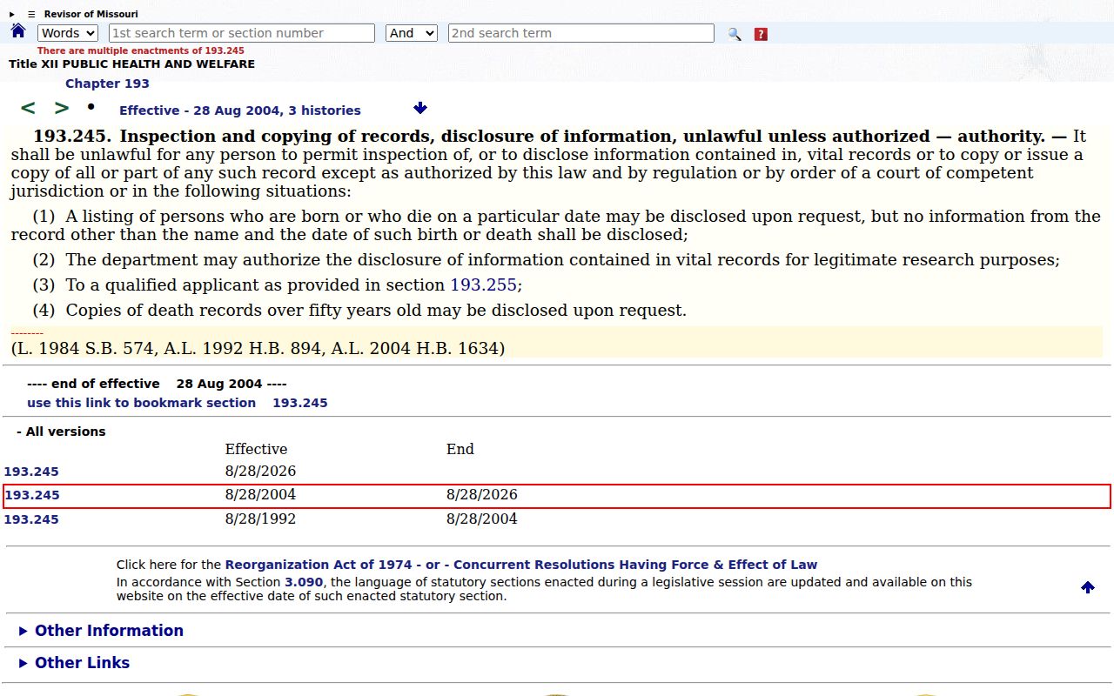This screenshot has height=696, width=1114.
Task: Open the red question mark help icon
Action: tap(761, 34)
